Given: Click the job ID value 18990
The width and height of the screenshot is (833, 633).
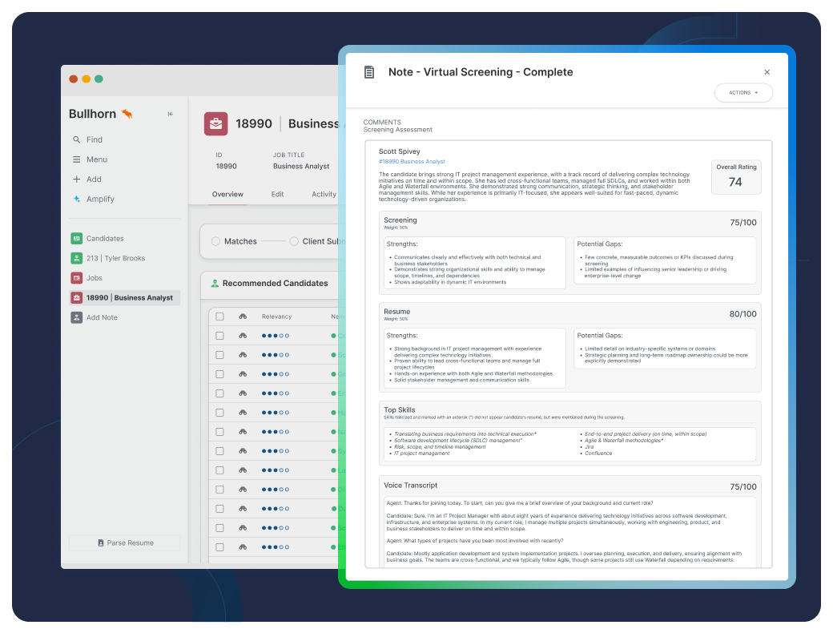Looking at the screenshot, I should [x=227, y=167].
